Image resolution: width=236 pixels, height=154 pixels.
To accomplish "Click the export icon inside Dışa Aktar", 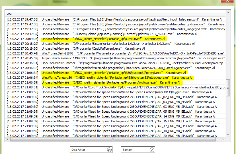I will coord(109,150).
